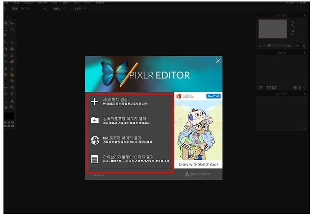Create a new image from the plus option
The image size is (312, 217).
129,101
